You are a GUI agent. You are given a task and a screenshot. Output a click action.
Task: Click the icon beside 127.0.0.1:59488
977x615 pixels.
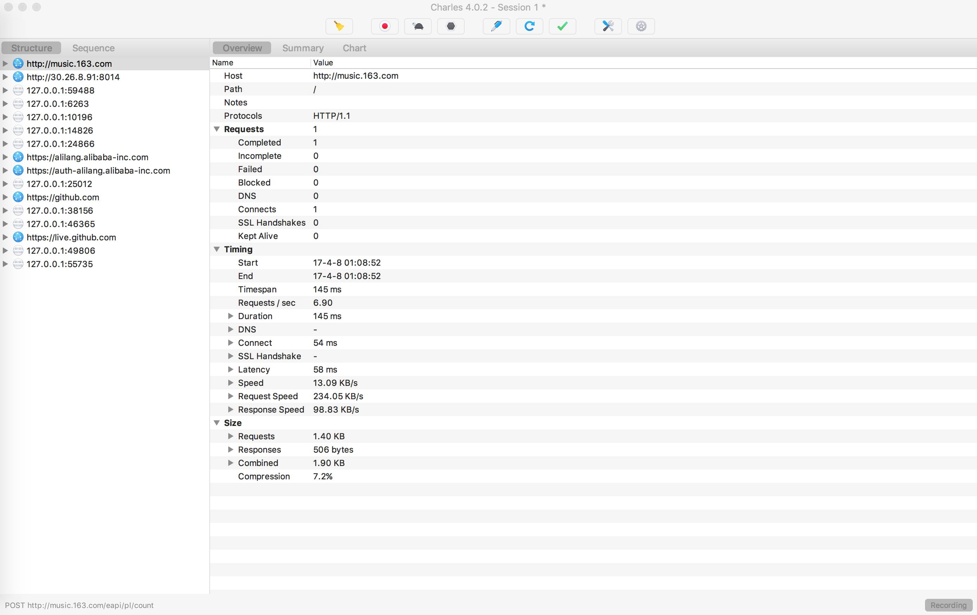(18, 91)
